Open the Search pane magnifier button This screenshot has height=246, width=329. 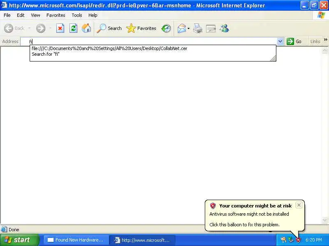point(109,28)
